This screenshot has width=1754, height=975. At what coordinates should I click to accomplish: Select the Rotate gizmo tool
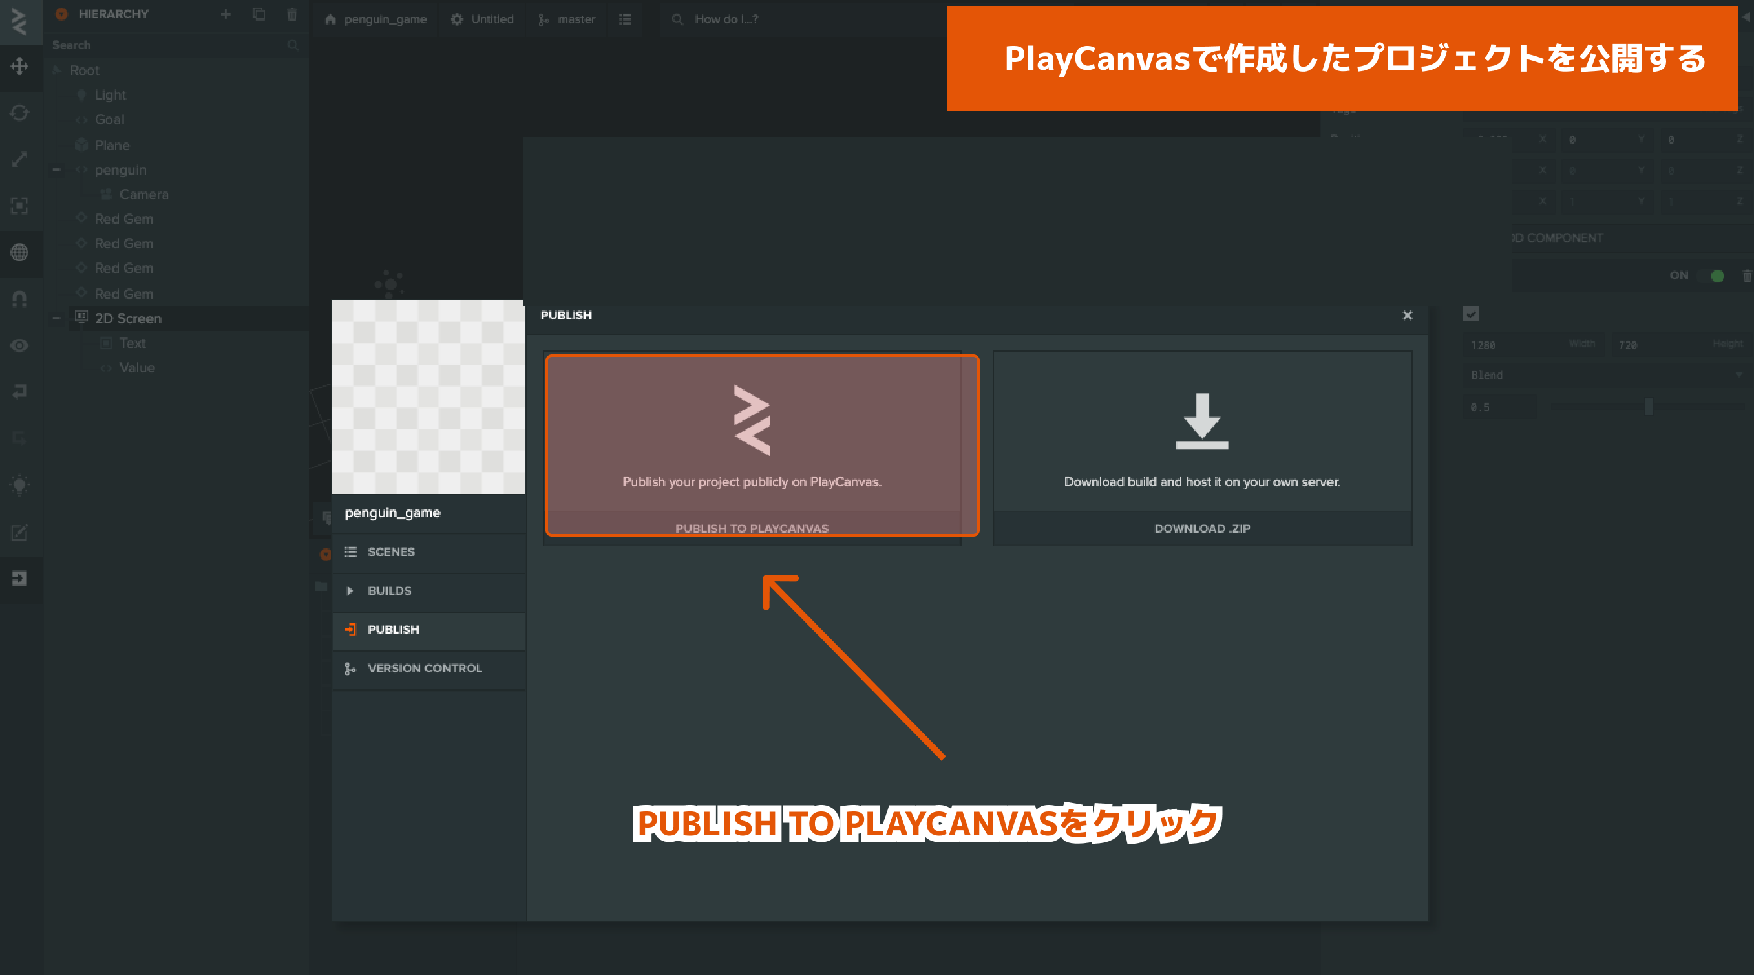tap(19, 112)
